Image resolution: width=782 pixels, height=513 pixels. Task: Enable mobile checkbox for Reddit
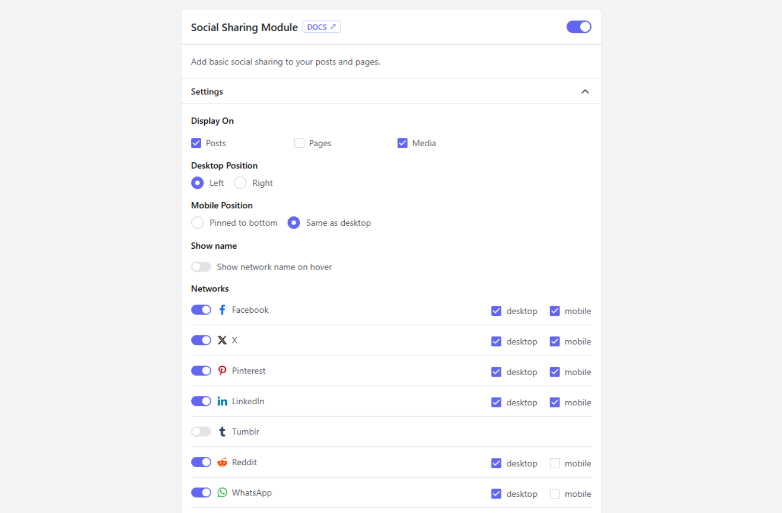pyautogui.click(x=555, y=464)
